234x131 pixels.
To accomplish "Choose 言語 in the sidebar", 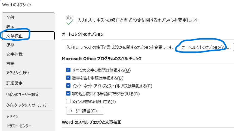I will [10, 63].
